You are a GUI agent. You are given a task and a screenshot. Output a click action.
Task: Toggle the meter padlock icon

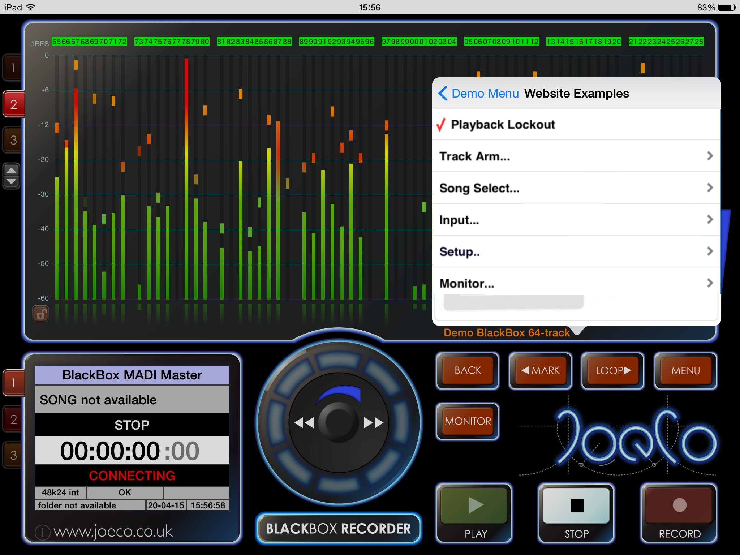[x=41, y=314]
